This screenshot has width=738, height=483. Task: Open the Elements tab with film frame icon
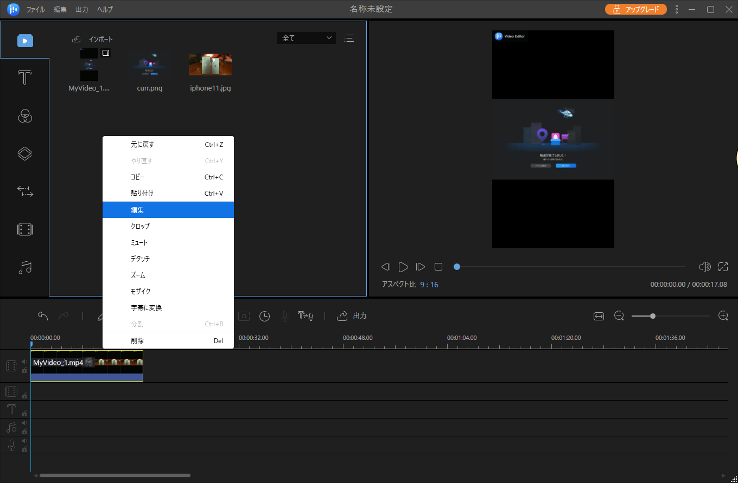pyautogui.click(x=25, y=229)
